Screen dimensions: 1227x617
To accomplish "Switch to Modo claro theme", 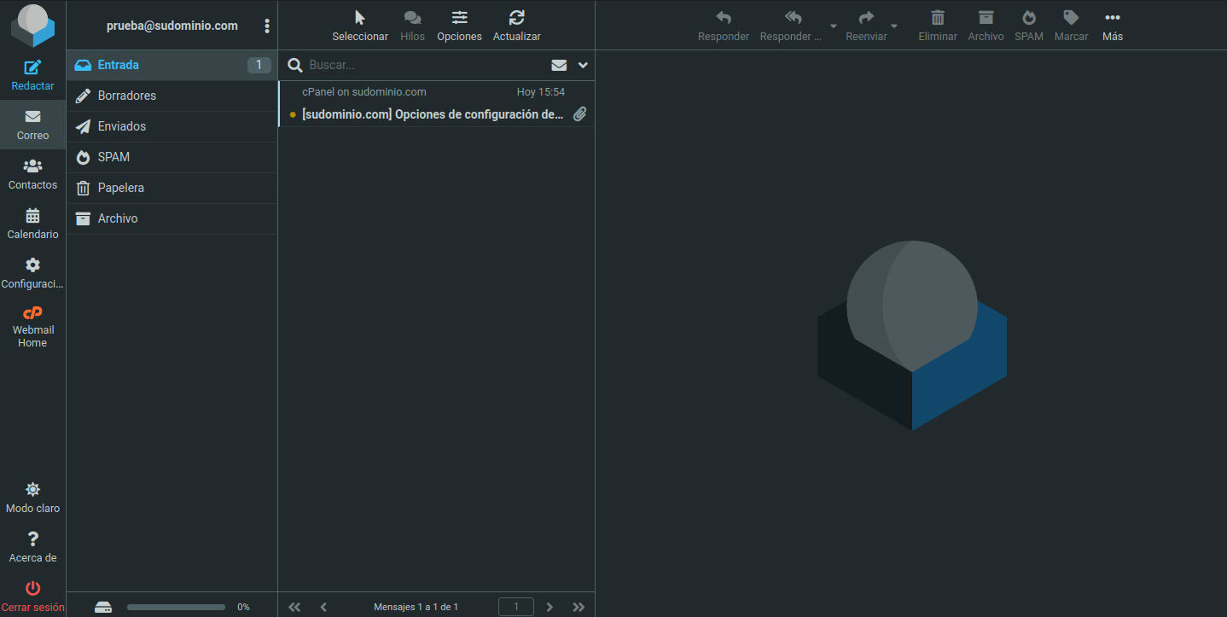I will pos(32,498).
